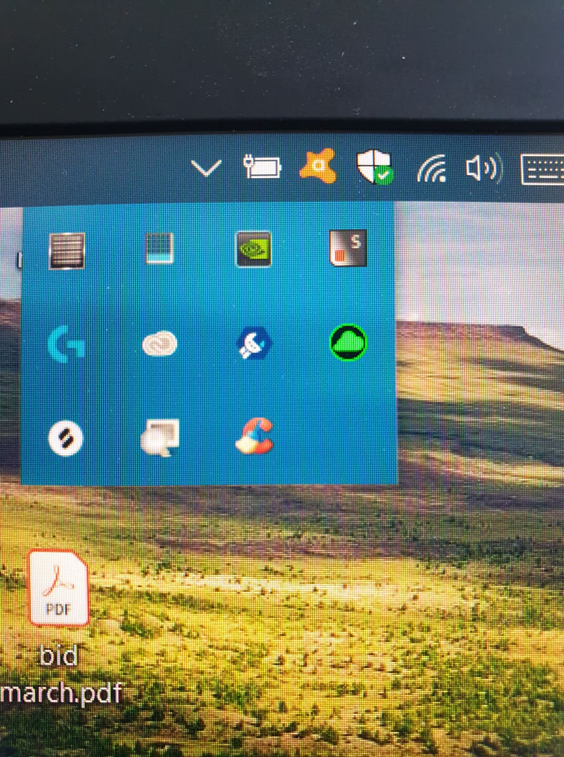The width and height of the screenshot is (564, 757).
Task: Click the white circle two-bar tray icon
Action: pyautogui.click(x=66, y=437)
